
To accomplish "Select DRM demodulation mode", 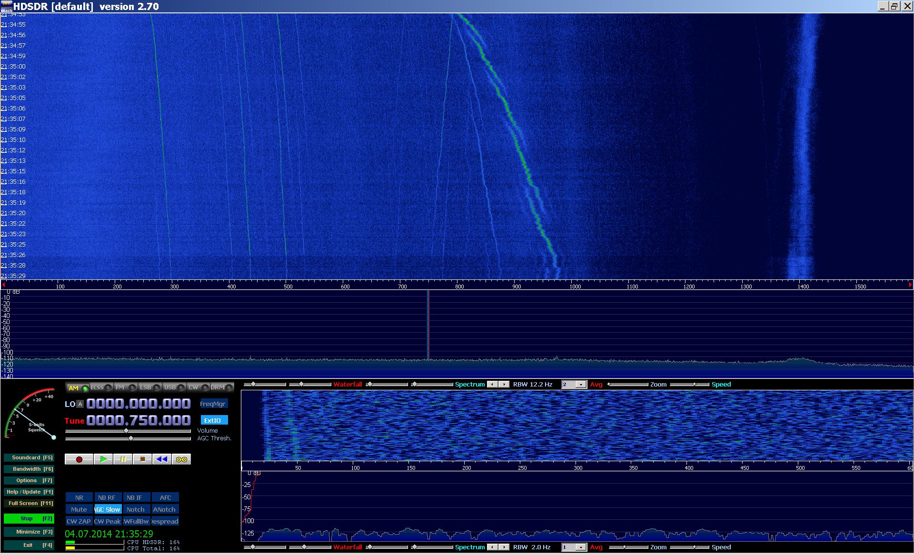I will [x=222, y=388].
